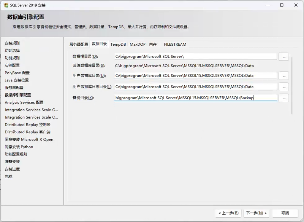The width and height of the screenshot is (304, 222).
Task: Select the 功能配置规则 step
Action: click(16, 154)
